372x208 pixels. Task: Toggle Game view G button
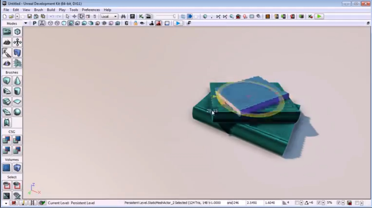click(127, 23)
